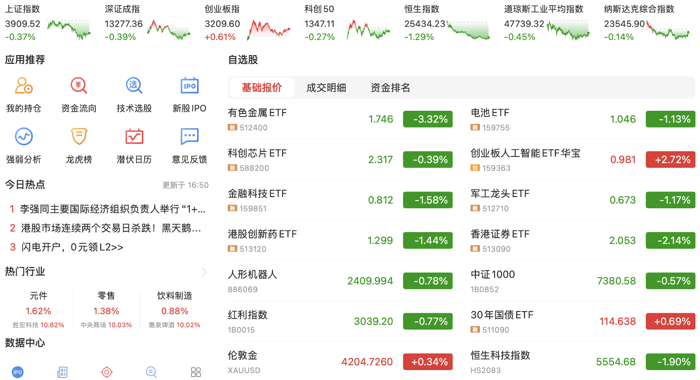Open the 潜伏日历 calendar icon
This screenshot has width=700, height=380.
point(134,137)
